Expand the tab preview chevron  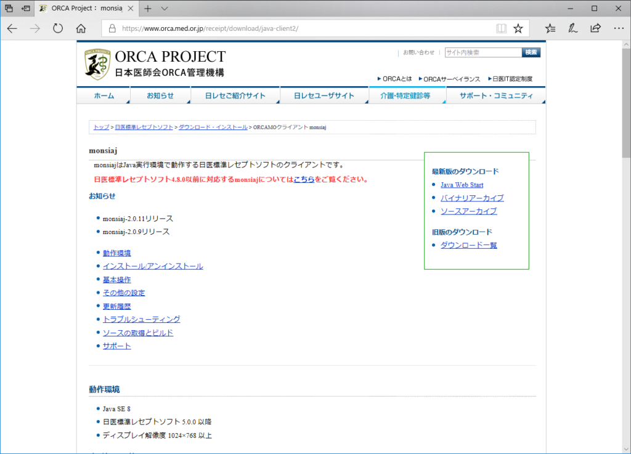pos(164,9)
